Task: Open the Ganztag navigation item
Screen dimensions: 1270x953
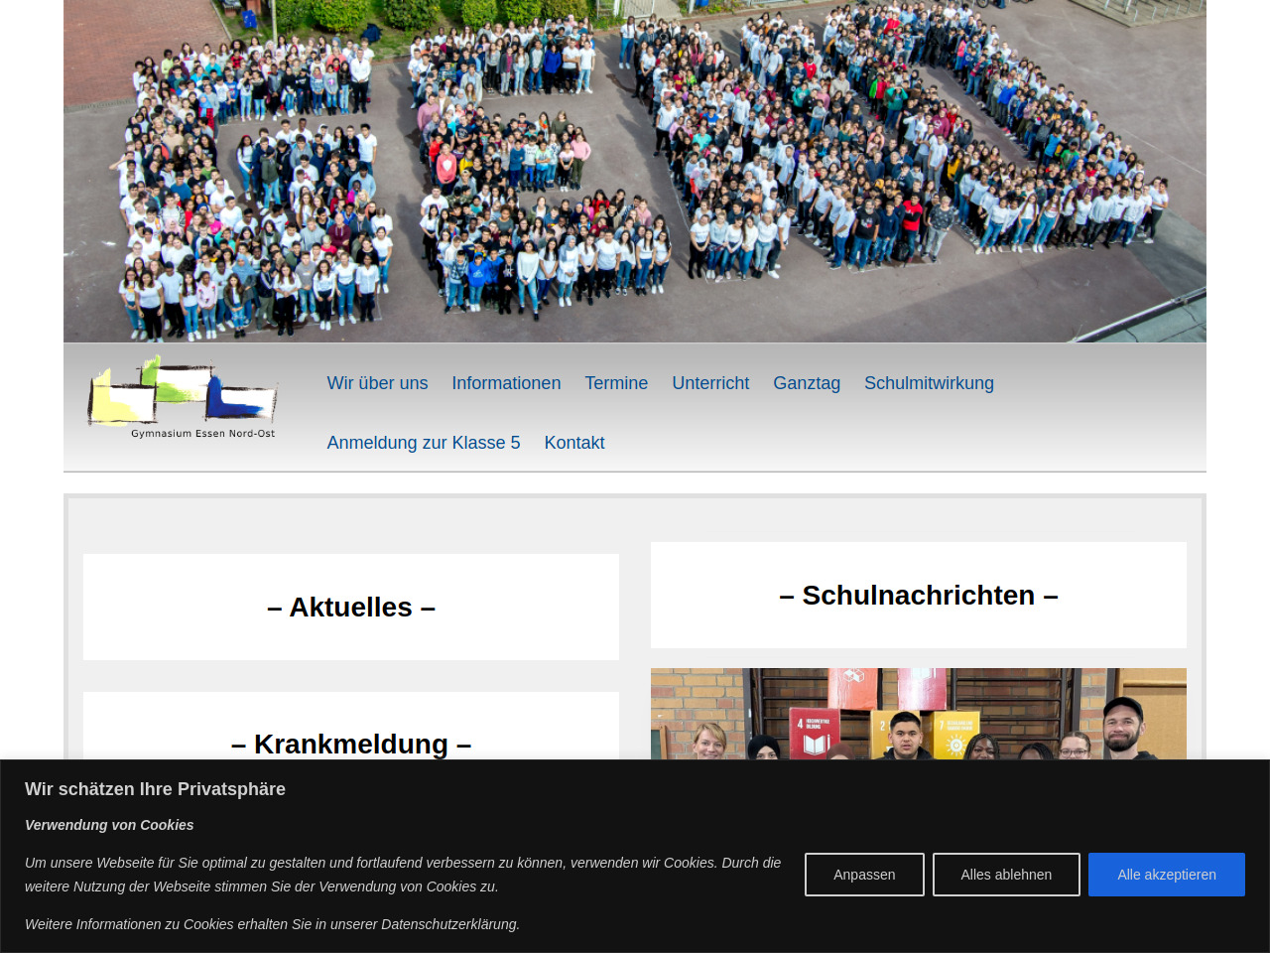Action: click(807, 383)
